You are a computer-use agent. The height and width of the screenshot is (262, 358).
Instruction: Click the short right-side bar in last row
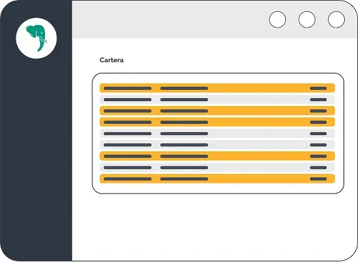pyautogui.click(x=318, y=179)
